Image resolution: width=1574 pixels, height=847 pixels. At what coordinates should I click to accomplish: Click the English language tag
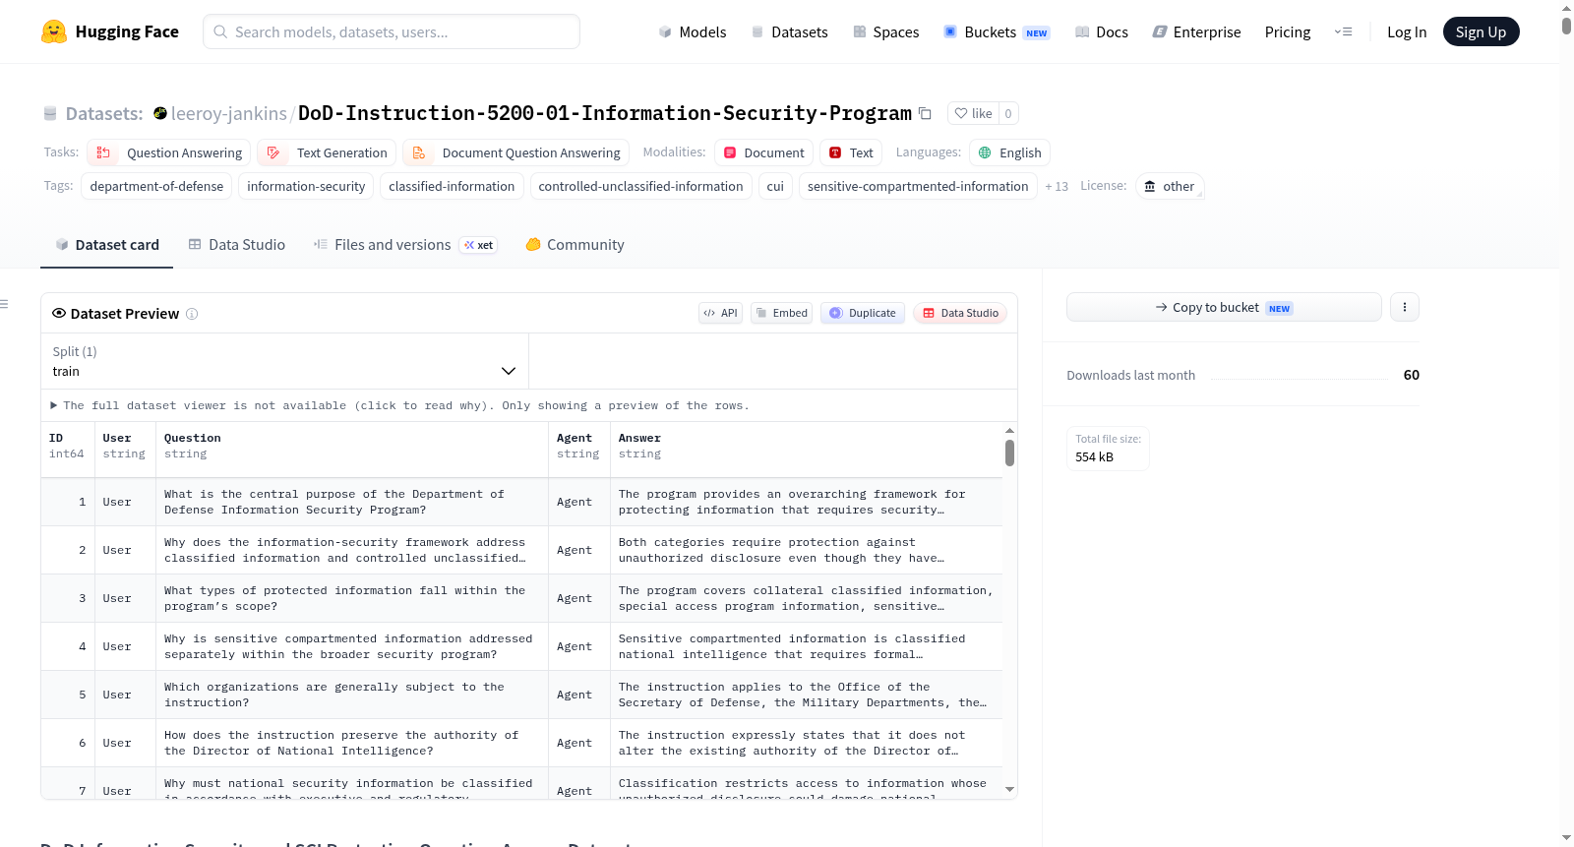click(1010, 152)
